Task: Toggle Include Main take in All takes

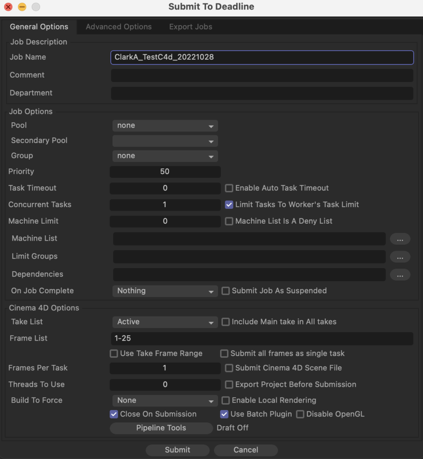Action: [226, 322]
